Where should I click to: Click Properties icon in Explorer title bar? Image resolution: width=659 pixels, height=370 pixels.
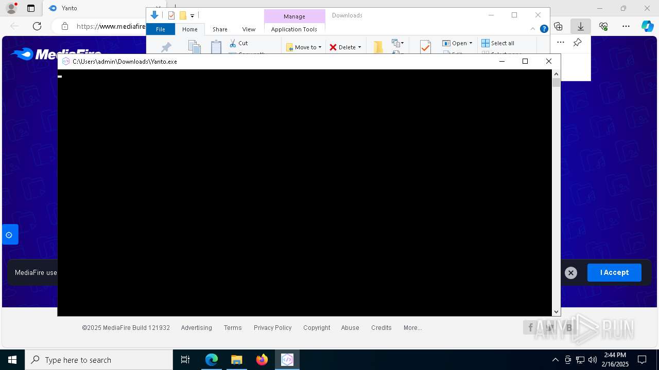(171, 15)
